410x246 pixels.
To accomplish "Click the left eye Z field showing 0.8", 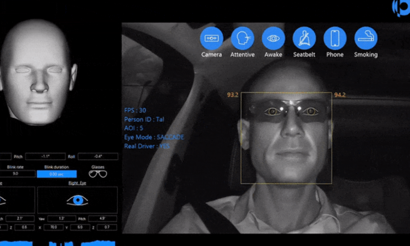I will click(x=24, y=228).
